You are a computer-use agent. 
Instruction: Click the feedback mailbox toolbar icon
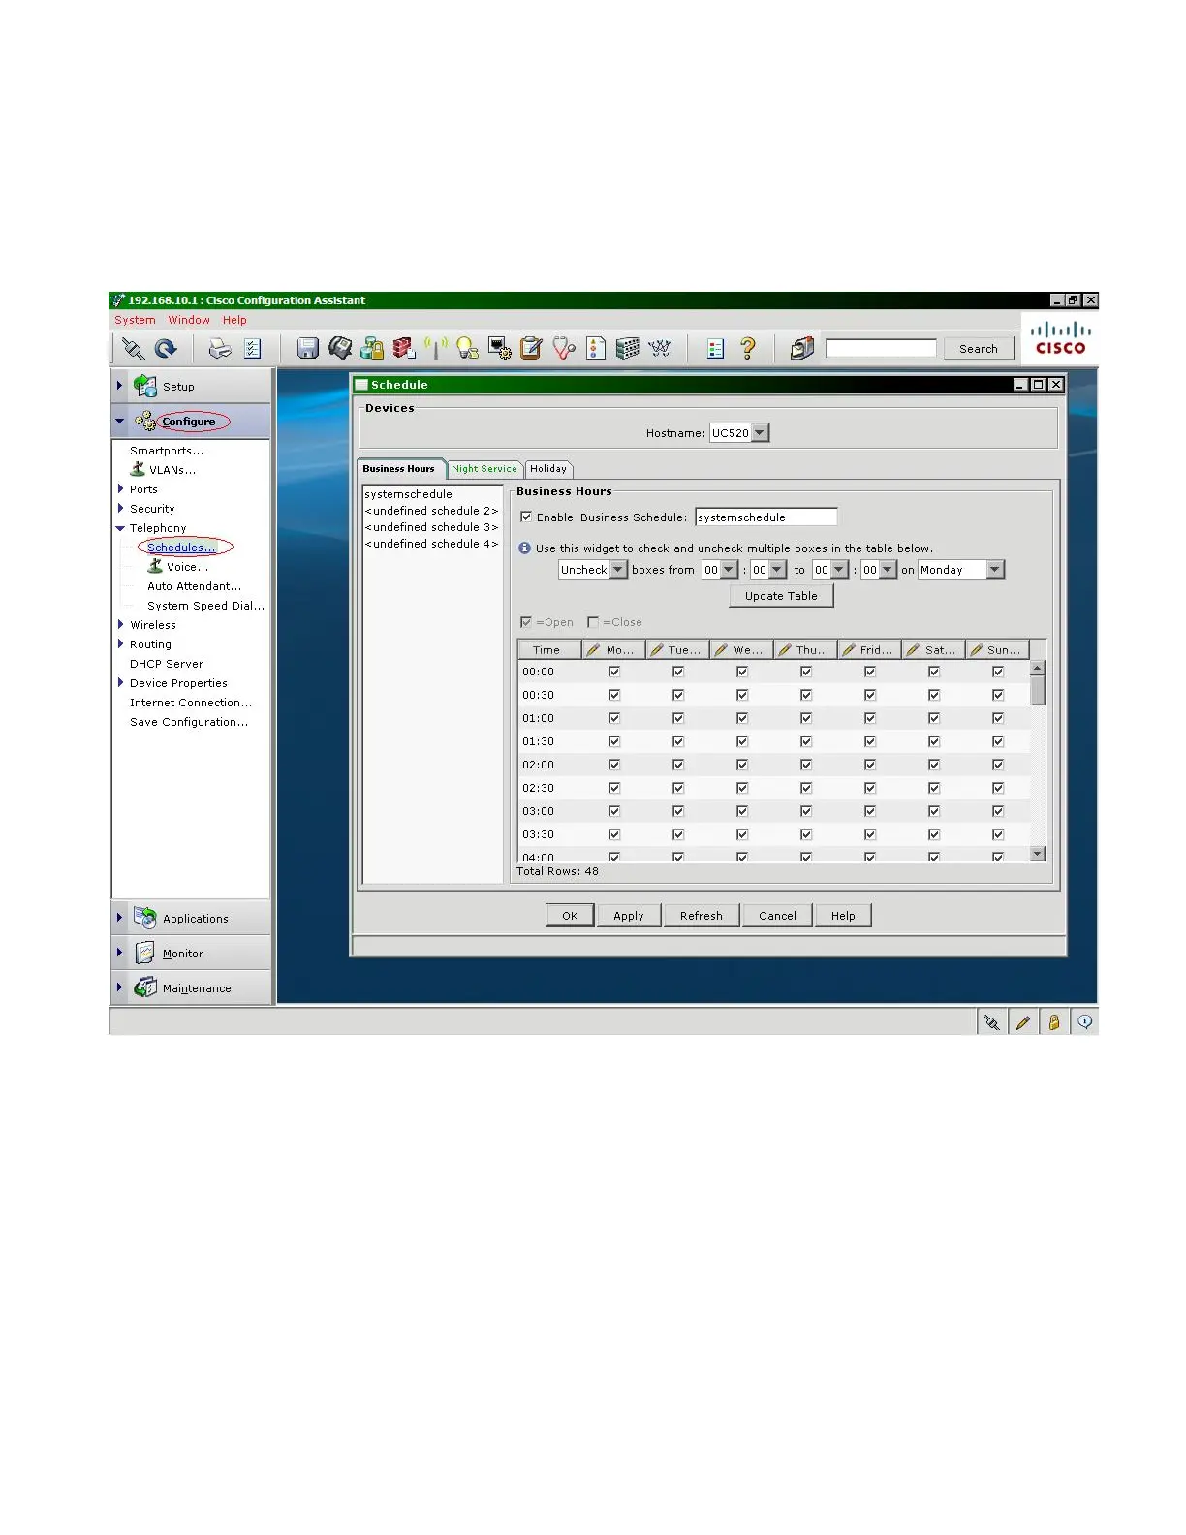(x=801, y=349)
